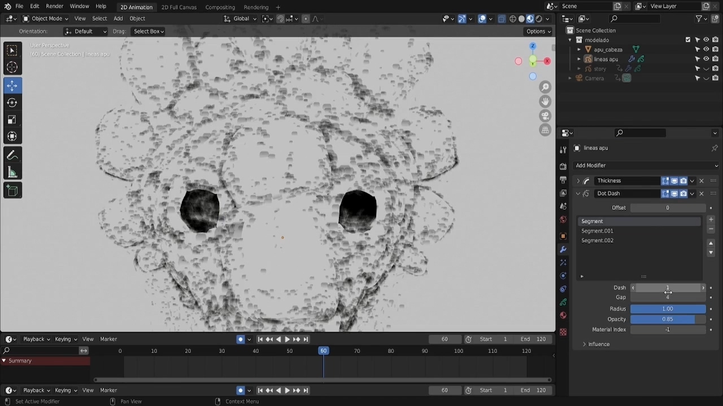Select the Cursor tool in viewport toolbar
723x406 pixels.
12,68
